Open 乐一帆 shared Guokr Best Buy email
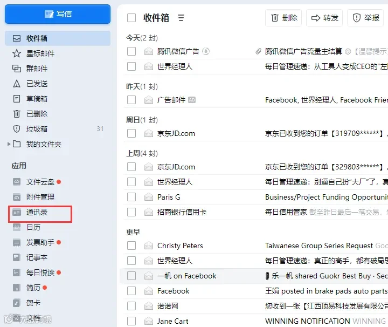Screen dimensions: 388x327 tap(327, 276)
